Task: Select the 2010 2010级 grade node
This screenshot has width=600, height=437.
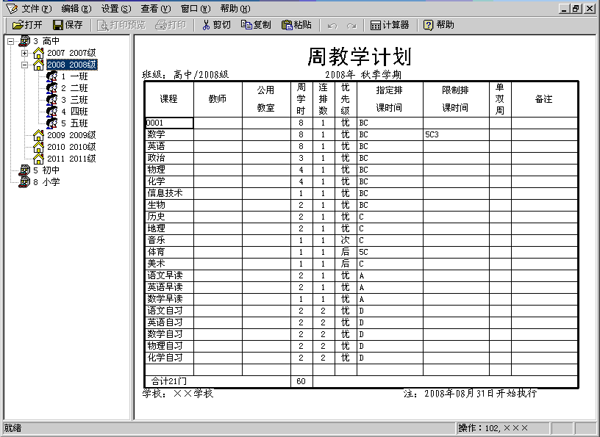Action: click(x=71, y=147)
